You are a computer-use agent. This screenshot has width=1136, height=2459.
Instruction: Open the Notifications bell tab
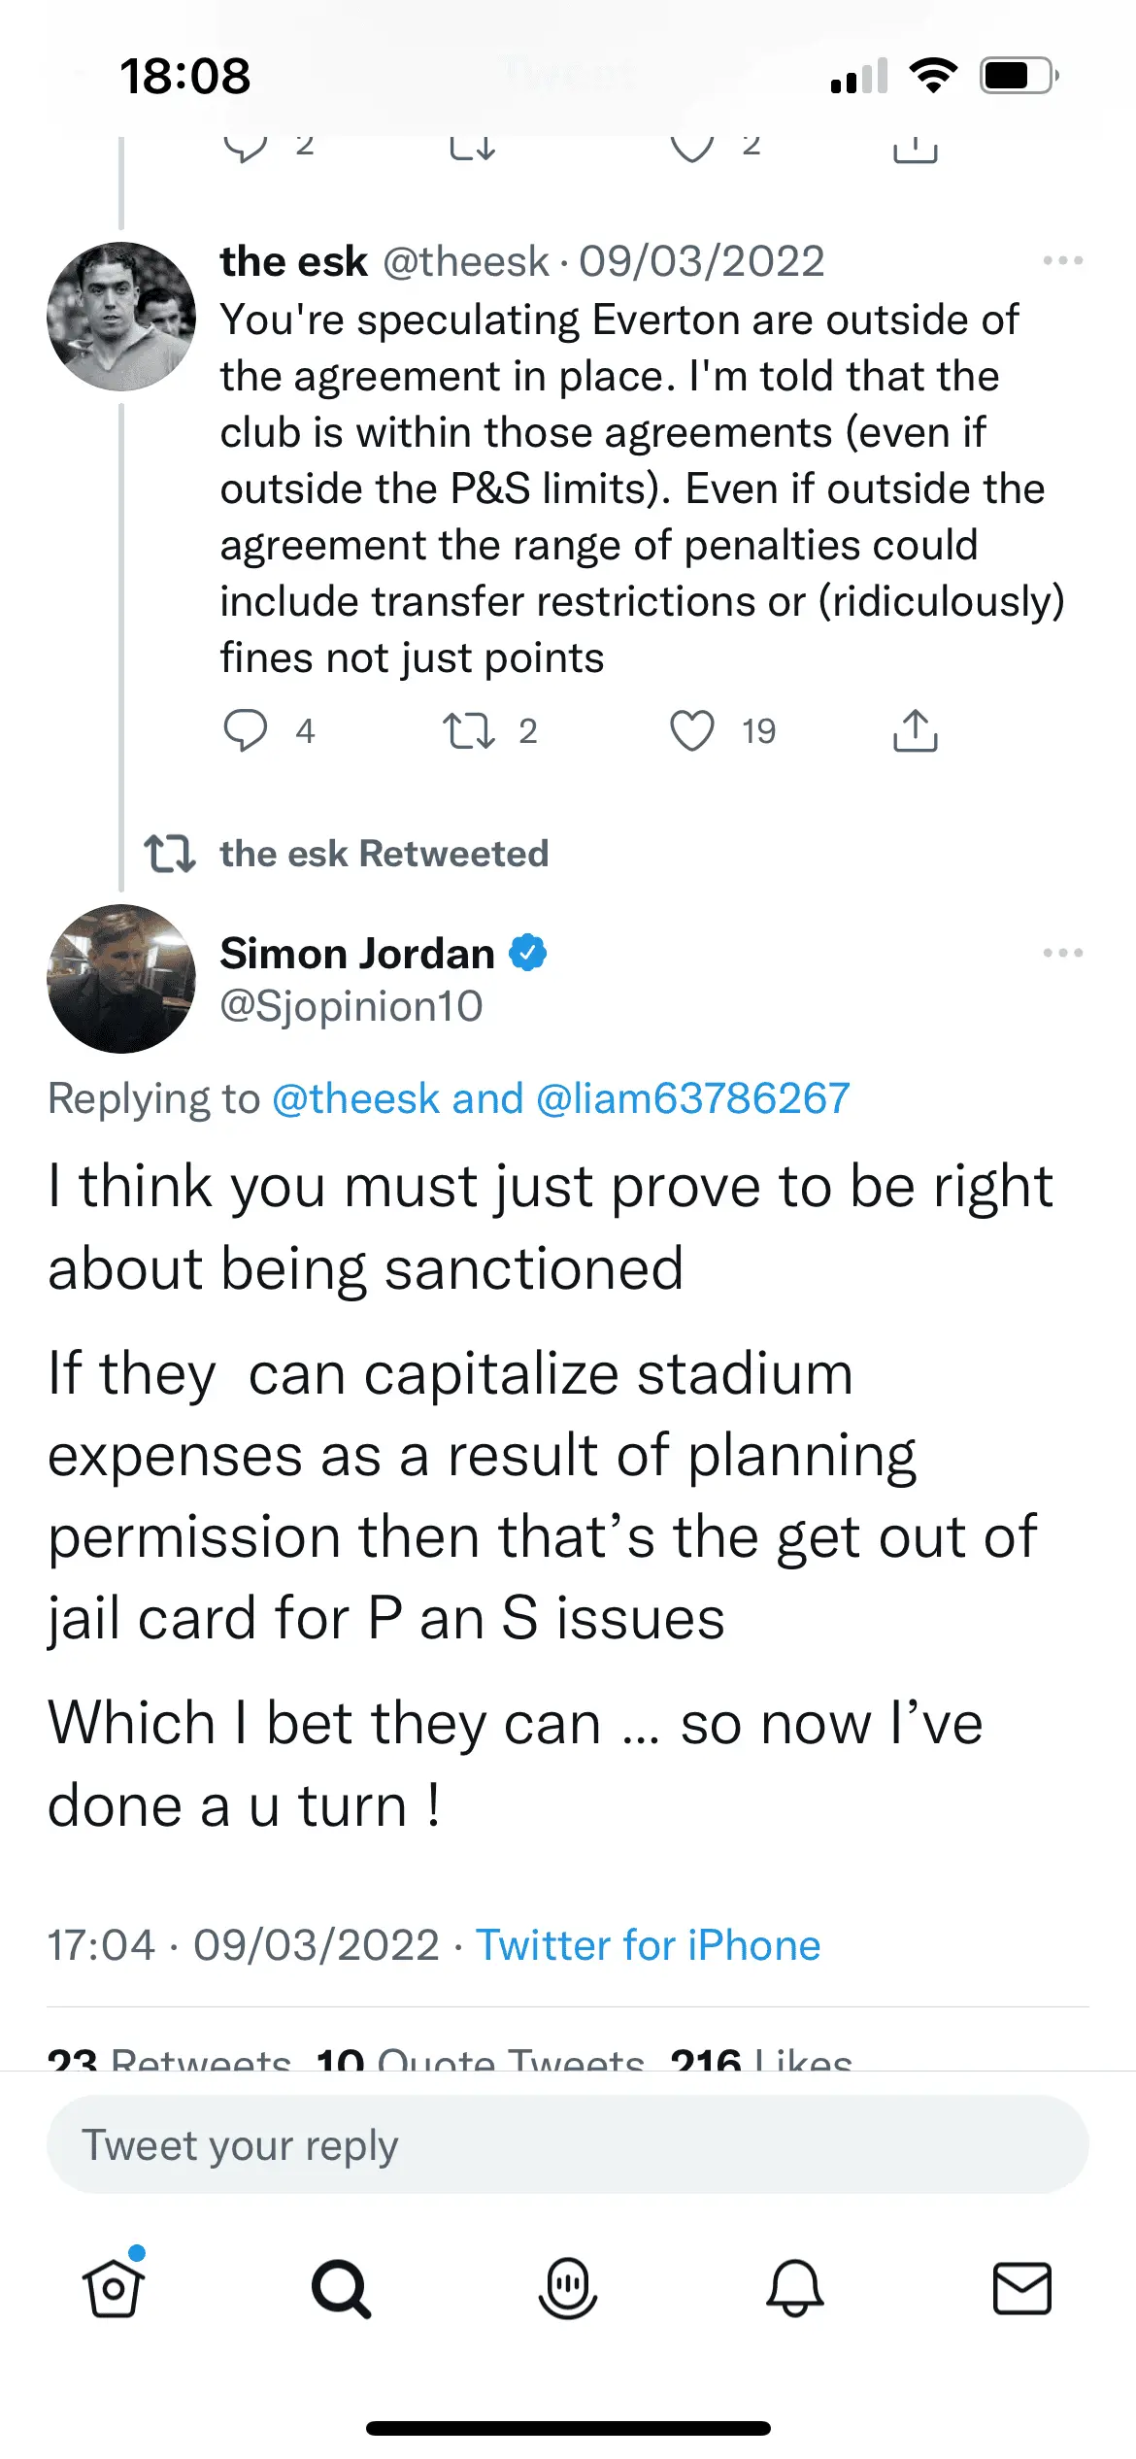coord(795,2288)
